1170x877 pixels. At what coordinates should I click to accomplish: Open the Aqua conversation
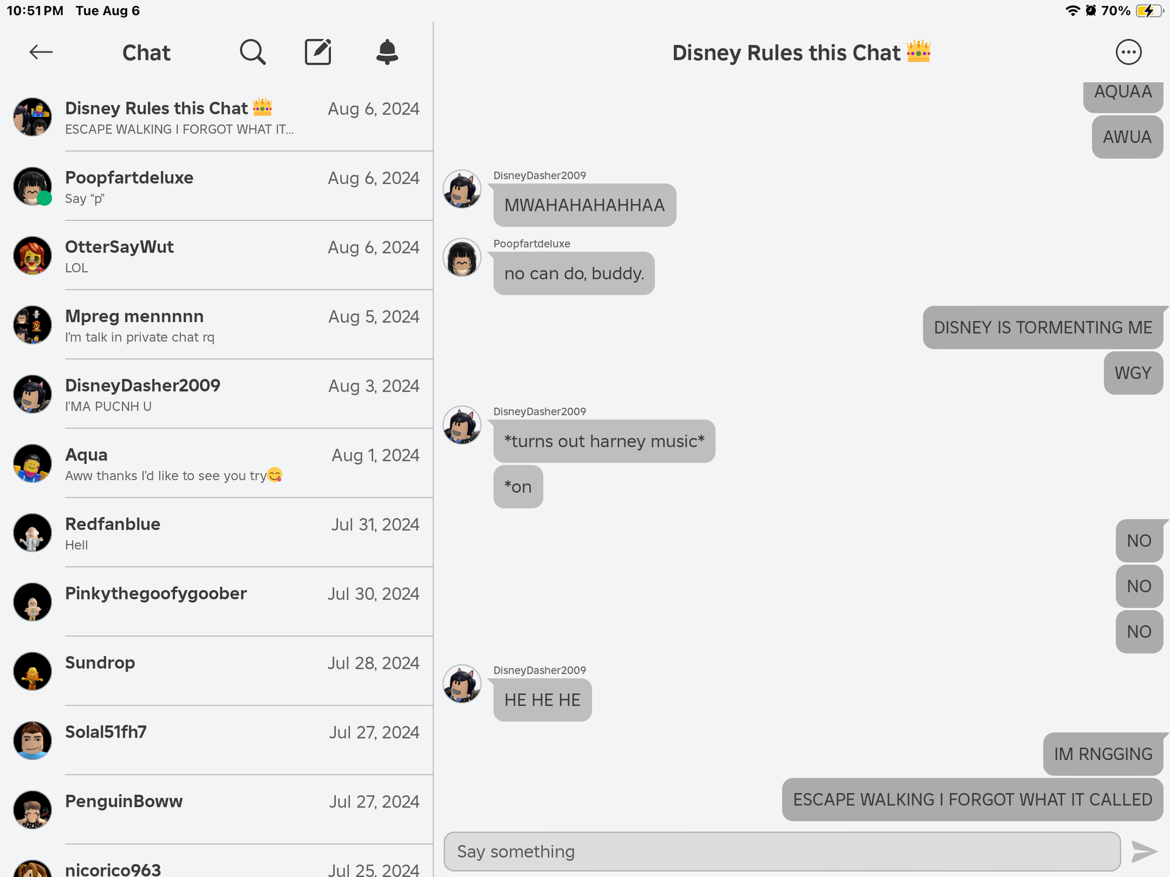tap(216, 463)
